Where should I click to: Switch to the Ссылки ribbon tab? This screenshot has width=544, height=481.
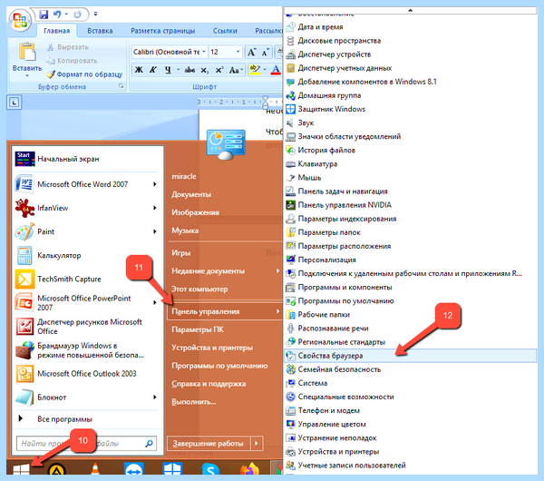tap(225, 31)
